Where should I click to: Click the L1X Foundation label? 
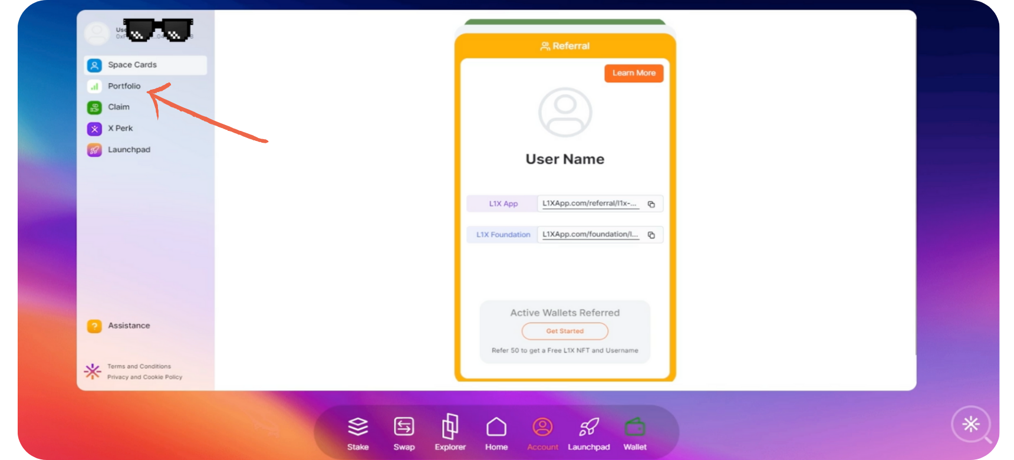(503, 235)
